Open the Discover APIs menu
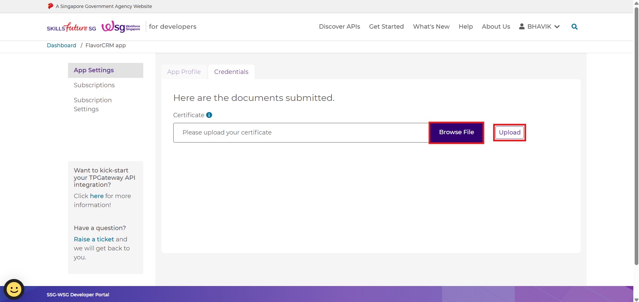Screen dimensions: 639x302 point(339,27)
